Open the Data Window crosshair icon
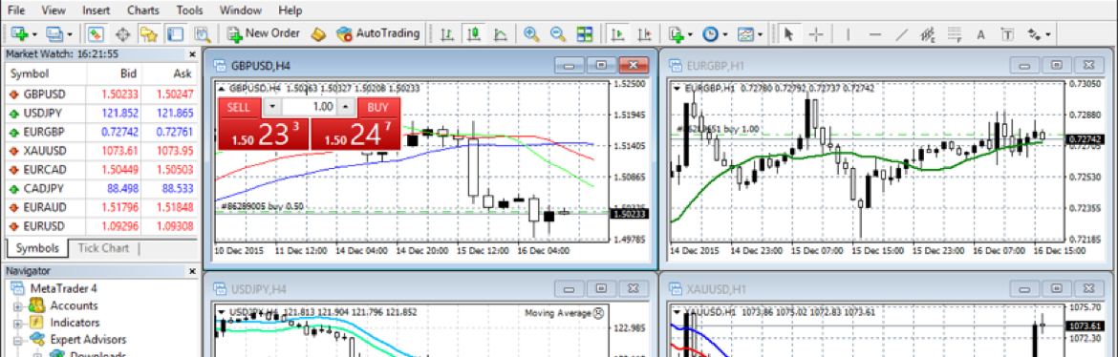 click(x=122, y=33)
